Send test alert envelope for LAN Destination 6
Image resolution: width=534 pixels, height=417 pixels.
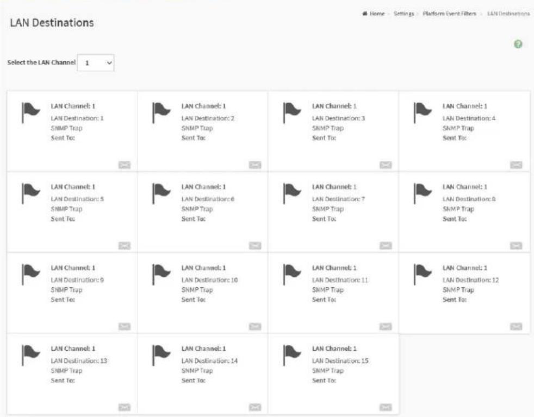click(255, 245)
